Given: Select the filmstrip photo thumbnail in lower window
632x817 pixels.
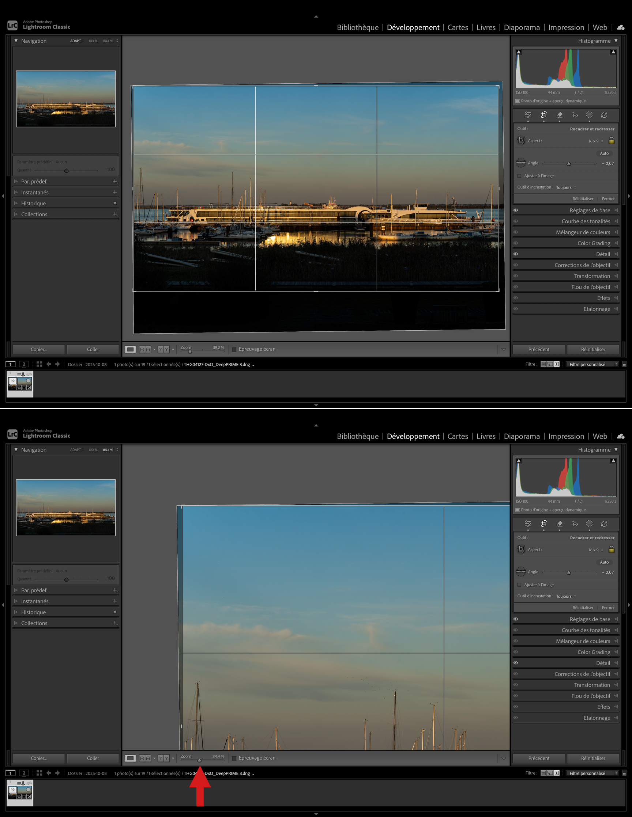Looking at the screenshot, I should click(20, 792).
